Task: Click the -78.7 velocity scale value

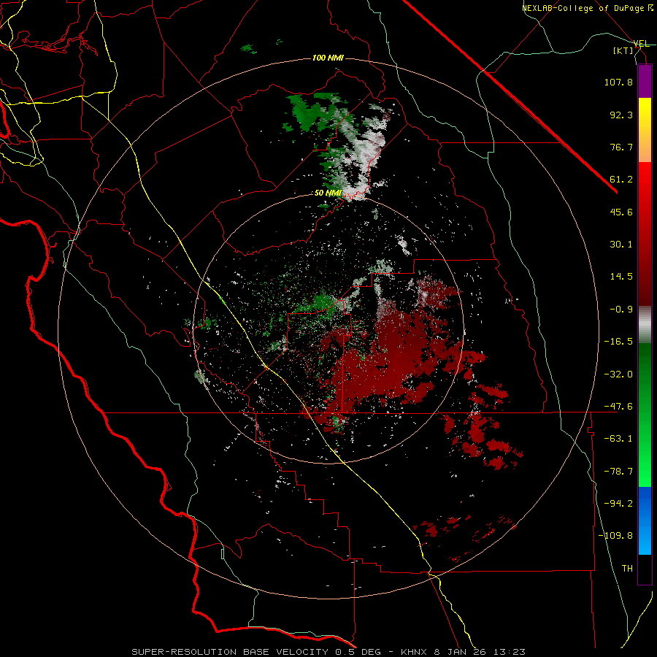Action: coord(618,472)
